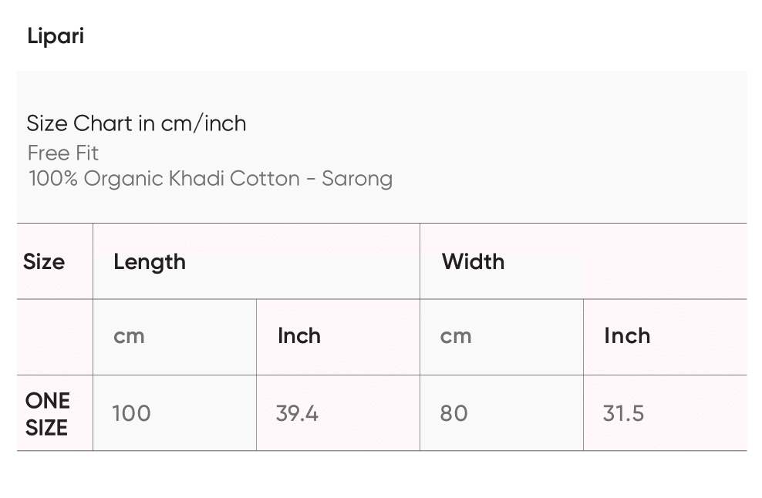Click the cm subheader under Width
The image size is (762, 498).
[456, 336]
